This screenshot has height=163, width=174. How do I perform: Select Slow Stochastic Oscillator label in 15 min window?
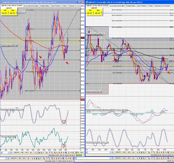point(97,142)
